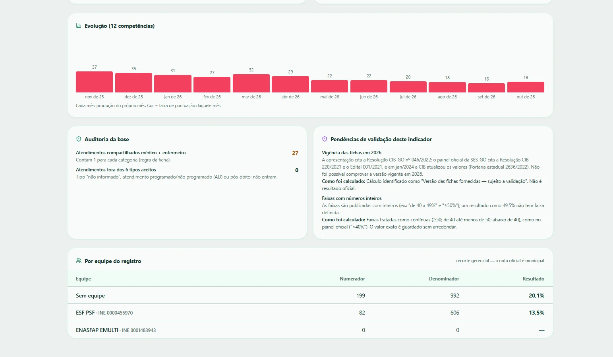Click the Cada mês chart footnote

pyautogui.click(x=149, y=106)
